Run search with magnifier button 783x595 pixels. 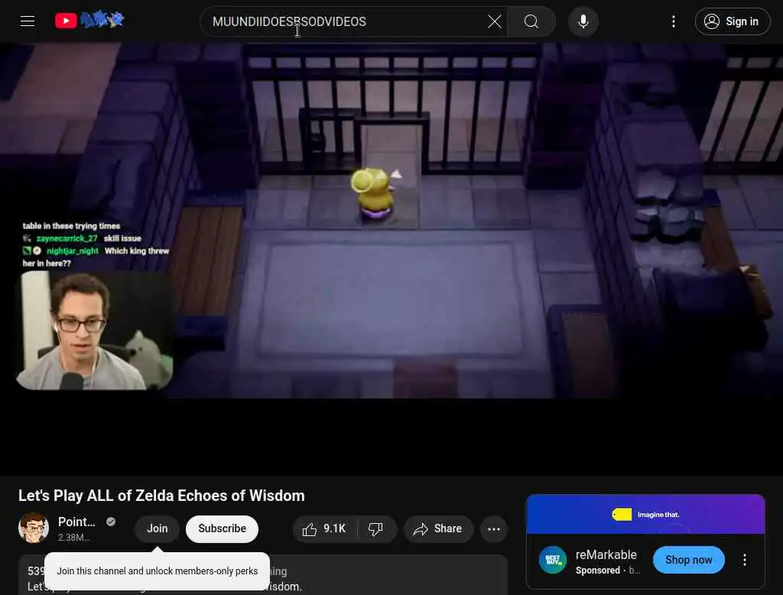point(531,21)
